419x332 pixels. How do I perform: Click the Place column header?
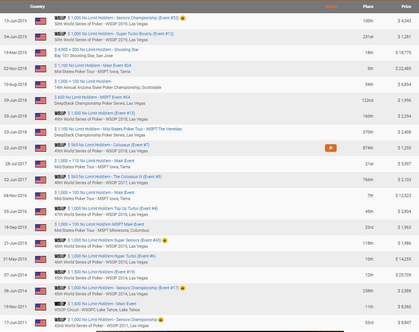[x=368, y=6]
